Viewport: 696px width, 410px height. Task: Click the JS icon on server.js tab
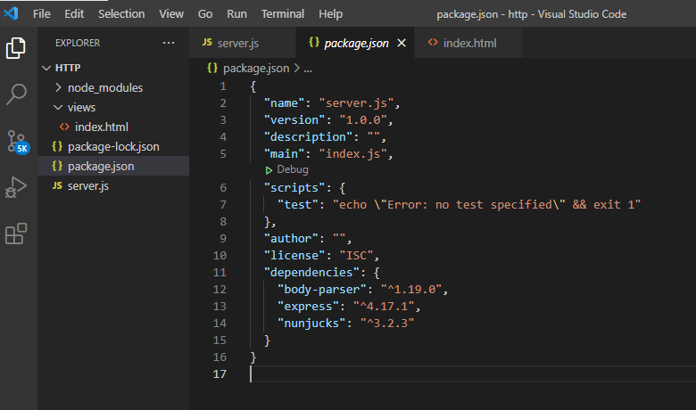click(207, 42)
